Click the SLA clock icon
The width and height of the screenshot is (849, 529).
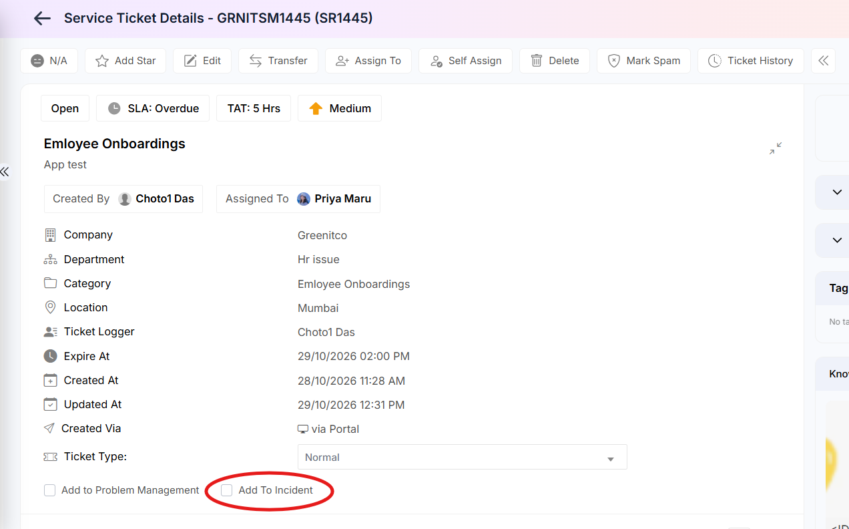click(x=114, y=108)
